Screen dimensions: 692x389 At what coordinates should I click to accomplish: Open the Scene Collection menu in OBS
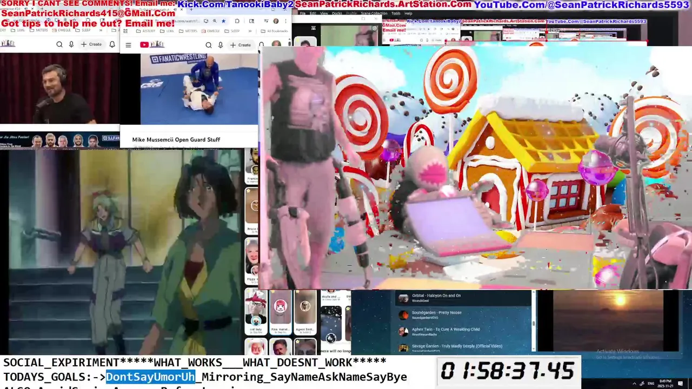374,14
